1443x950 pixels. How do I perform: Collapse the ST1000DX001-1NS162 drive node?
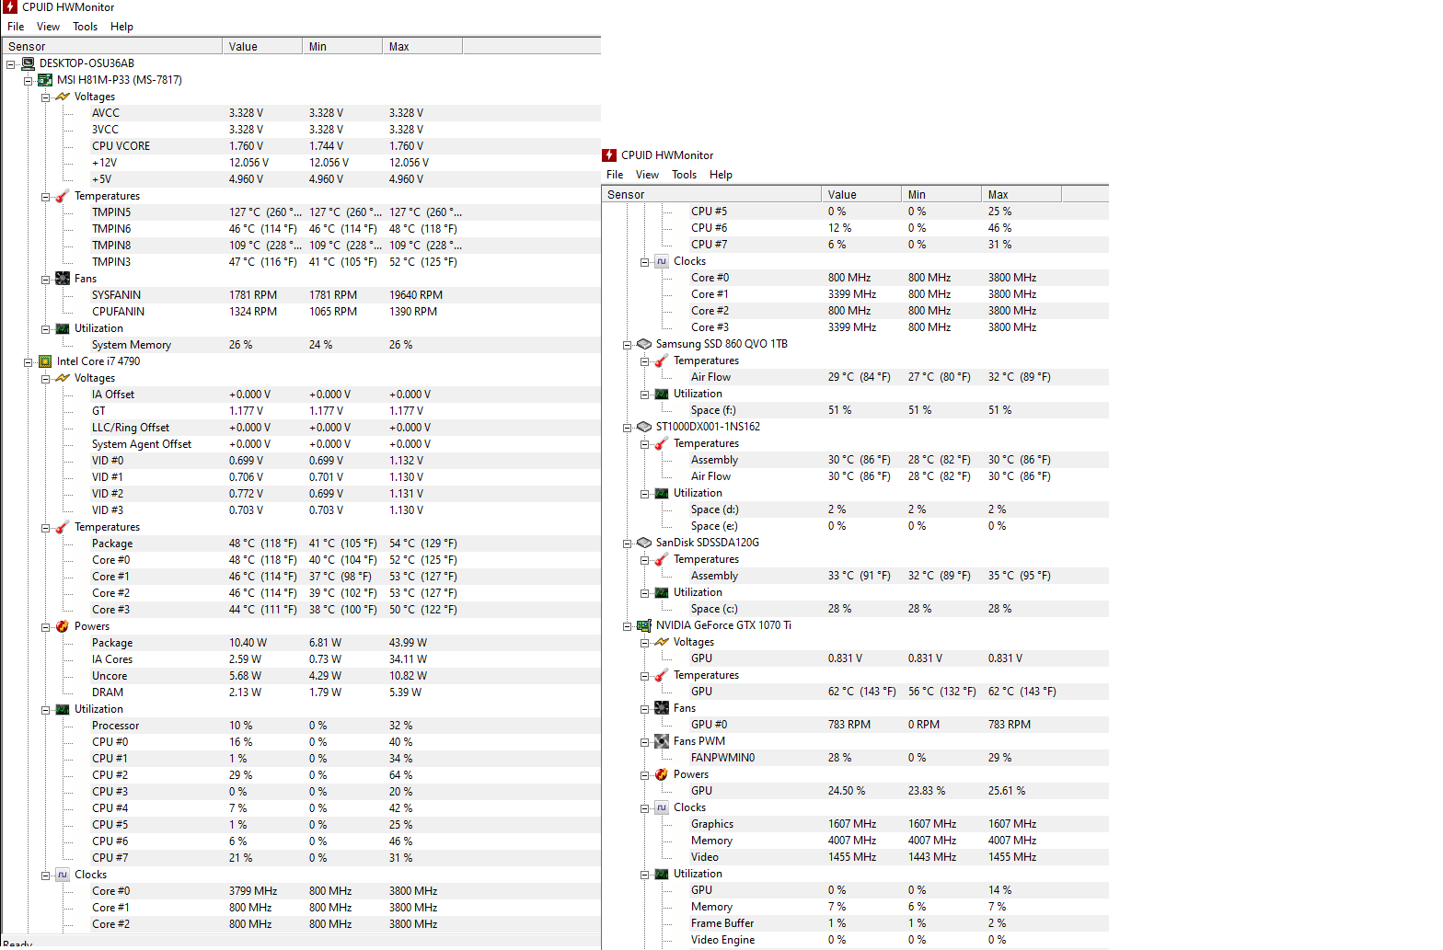tap(628, 428)
